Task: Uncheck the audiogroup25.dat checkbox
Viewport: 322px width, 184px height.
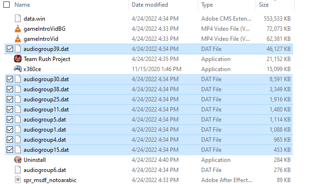Action: pyautogui.click(x=10, y=99)
